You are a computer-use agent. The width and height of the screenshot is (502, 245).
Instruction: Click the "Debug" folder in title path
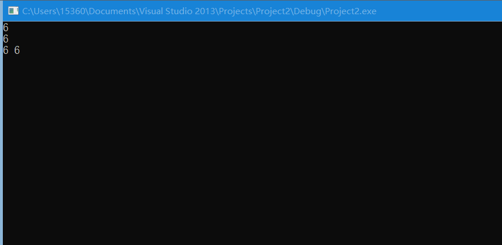pyautogui.click(x=309, y=11)
